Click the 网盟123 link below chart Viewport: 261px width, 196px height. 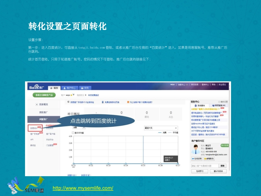click(x=72, y=175)
